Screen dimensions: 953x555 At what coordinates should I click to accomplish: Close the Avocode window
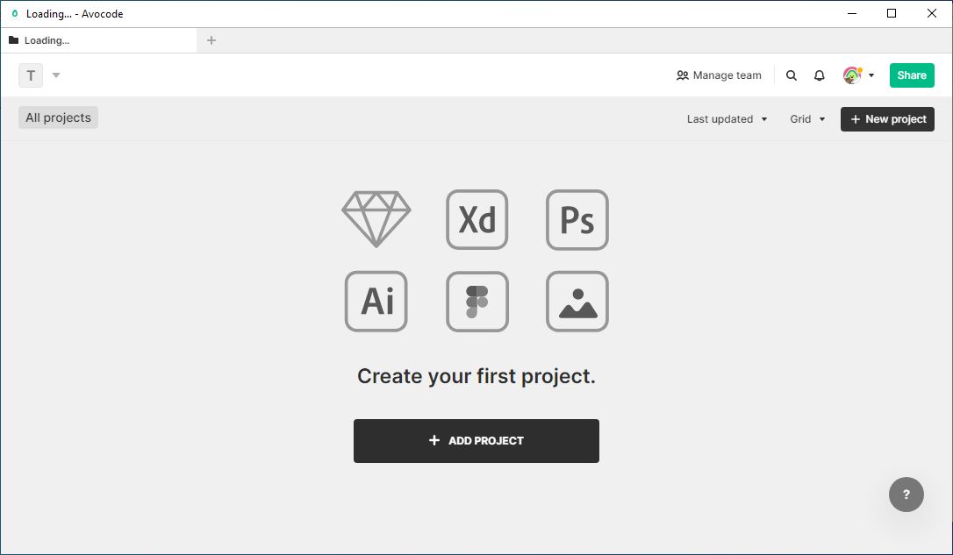[x=932, y=13]
